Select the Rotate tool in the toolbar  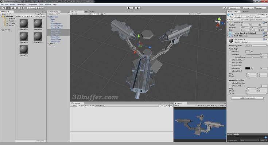click(12, 8)
